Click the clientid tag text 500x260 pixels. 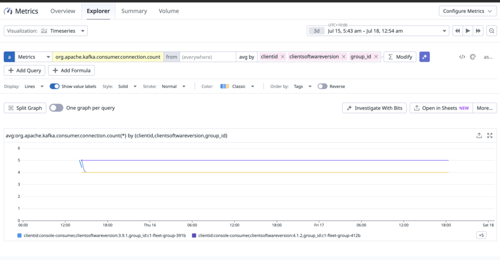(269, 57)
